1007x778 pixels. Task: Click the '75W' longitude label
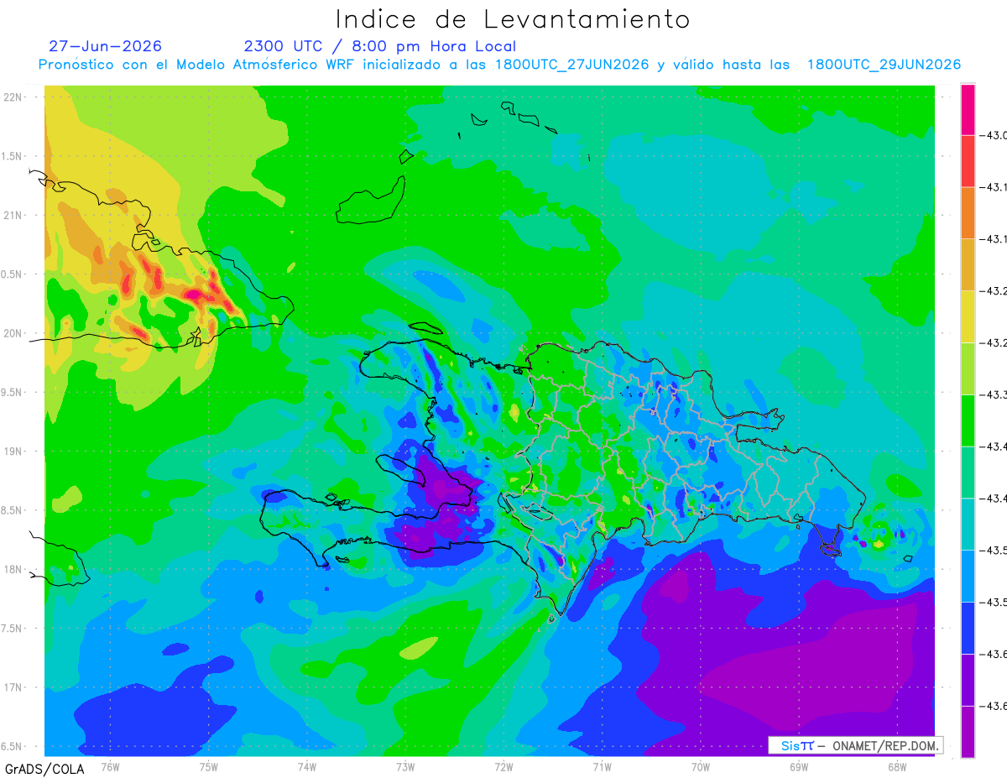pos(209,766)
